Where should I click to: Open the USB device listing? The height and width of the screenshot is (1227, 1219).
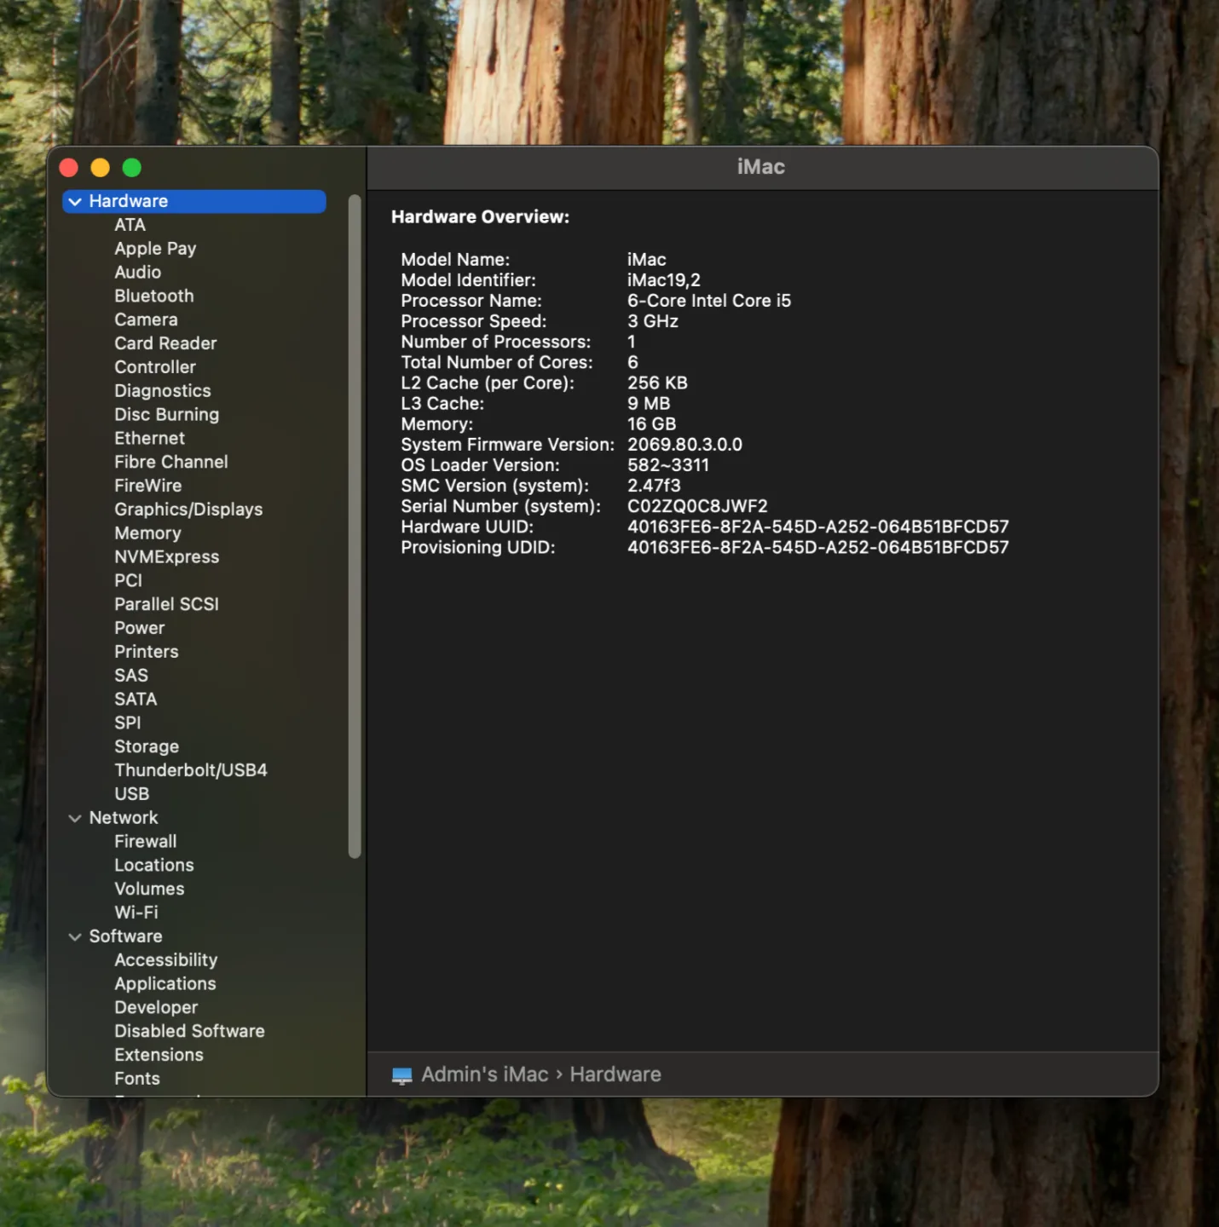[131, 793]
